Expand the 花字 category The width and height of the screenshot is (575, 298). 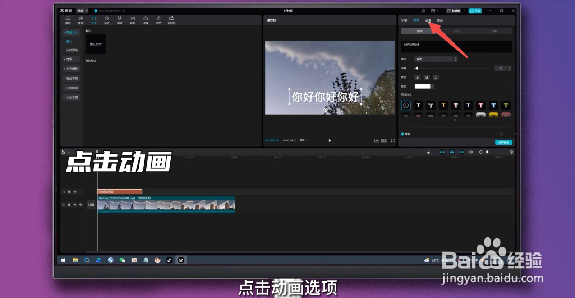point(71,59)
